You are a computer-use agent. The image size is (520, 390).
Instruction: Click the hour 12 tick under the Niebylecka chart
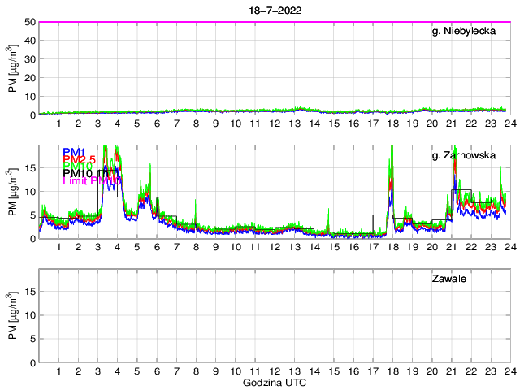coord(275,123)
